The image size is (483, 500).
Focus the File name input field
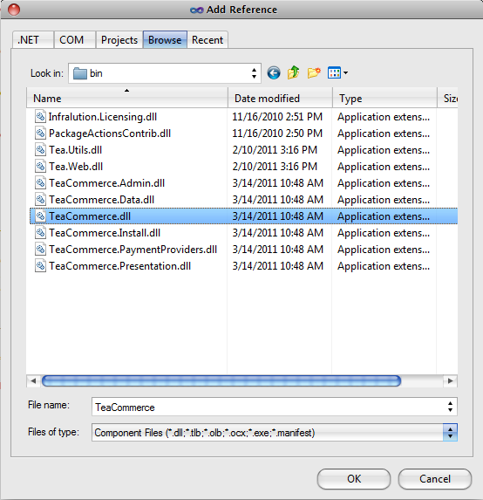[275, 407]
